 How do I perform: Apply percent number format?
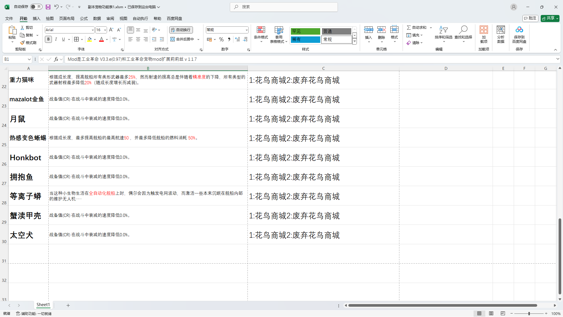[221, 39]
